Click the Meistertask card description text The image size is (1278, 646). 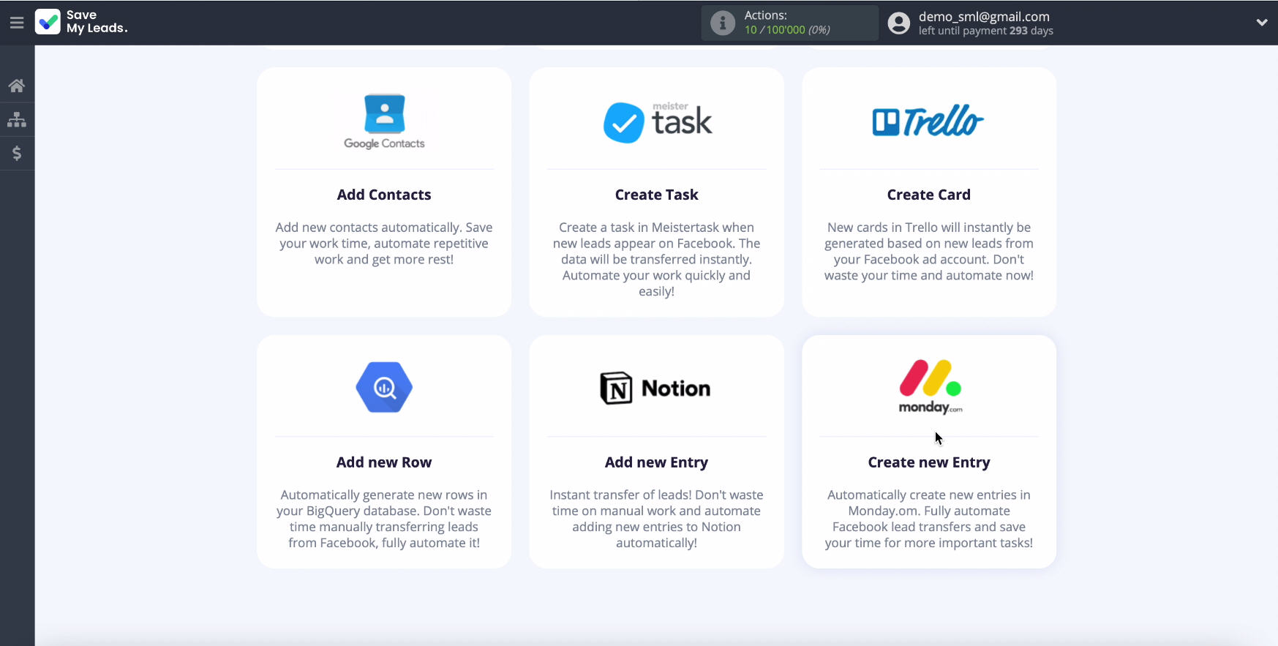(656, 259)
